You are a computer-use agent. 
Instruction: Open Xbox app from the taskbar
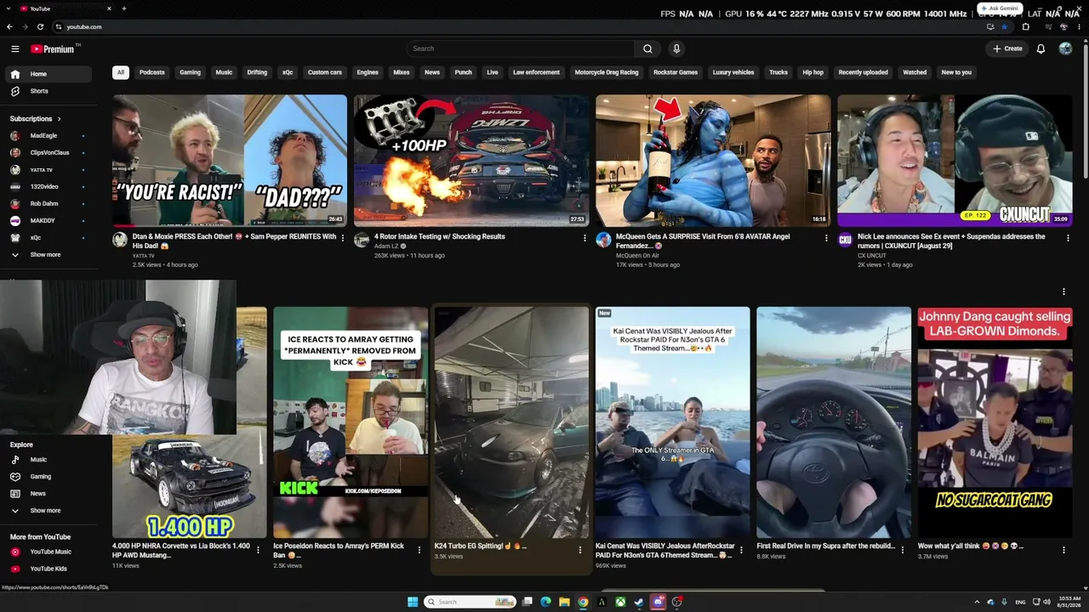click(620, 602)
